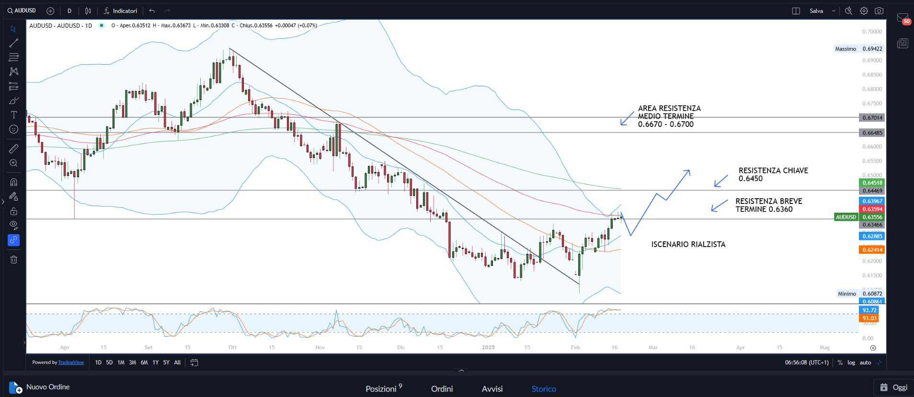Expand the Salva dropdown arrow
This screenshot has width=914, height=397.
coord(834,11)
